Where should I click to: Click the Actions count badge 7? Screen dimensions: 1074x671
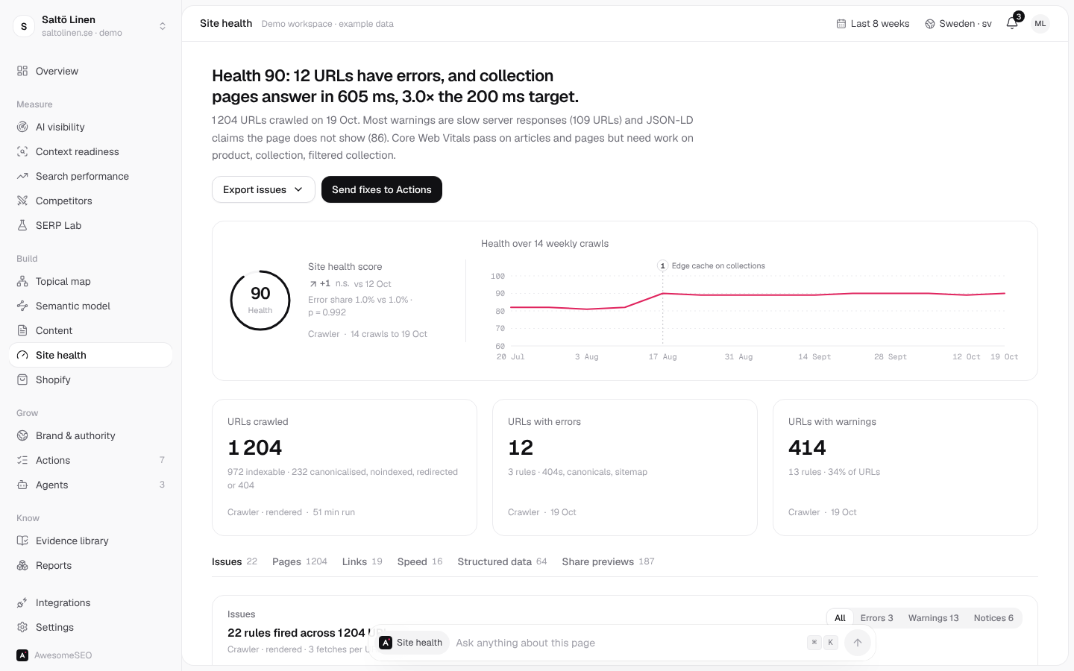(162, 460)
